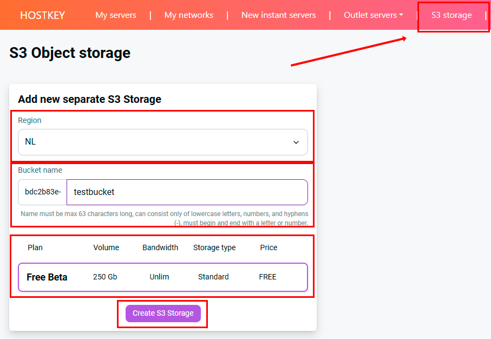Click the Storage type column header
This screenshot has width=491, height=339.
click(x=214, y=247)
